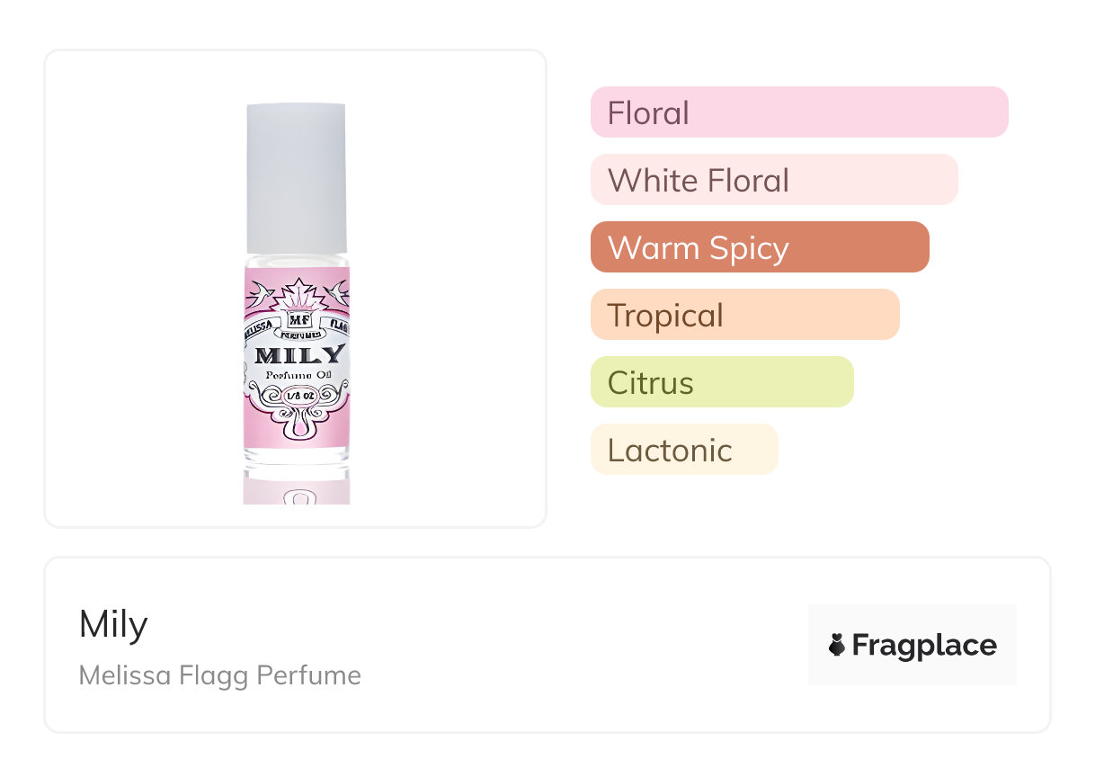Click the left bird on the label
This screenshot has width=1095, height=777.
click(260, 291)
